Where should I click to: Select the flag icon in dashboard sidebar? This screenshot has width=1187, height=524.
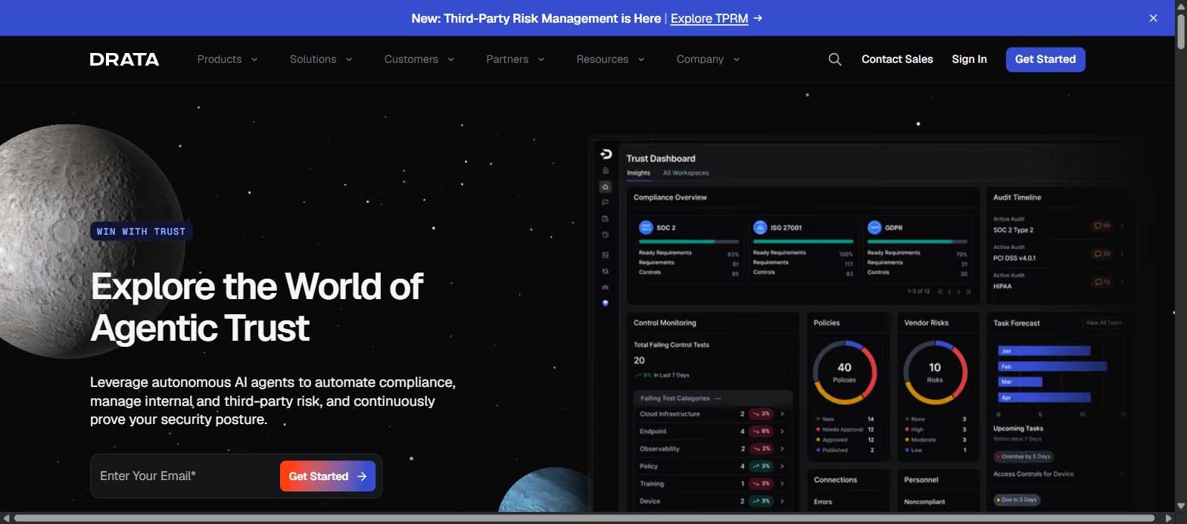tap(606, 202)
